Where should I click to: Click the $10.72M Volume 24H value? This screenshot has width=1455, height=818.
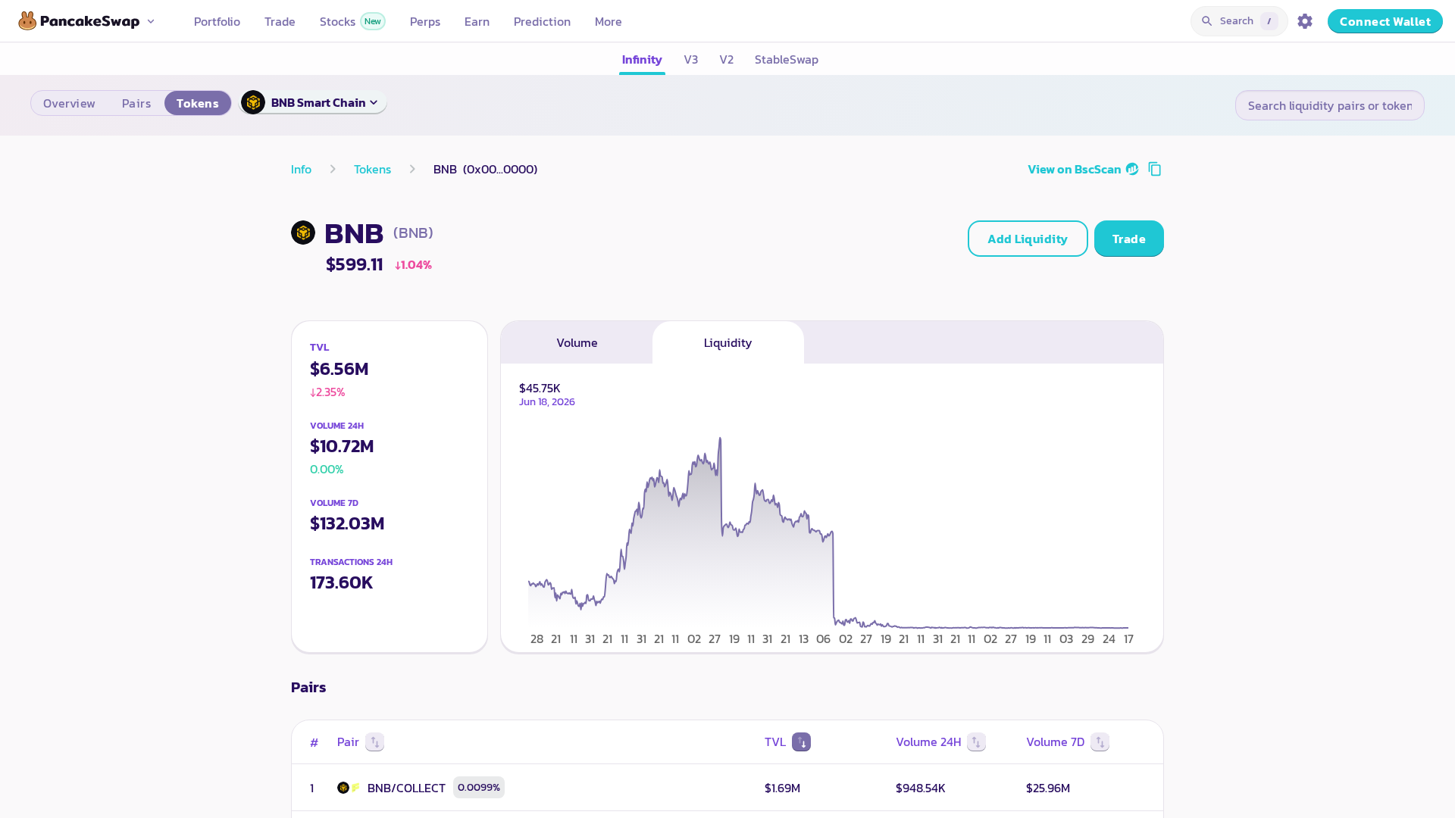coord(342,446)
